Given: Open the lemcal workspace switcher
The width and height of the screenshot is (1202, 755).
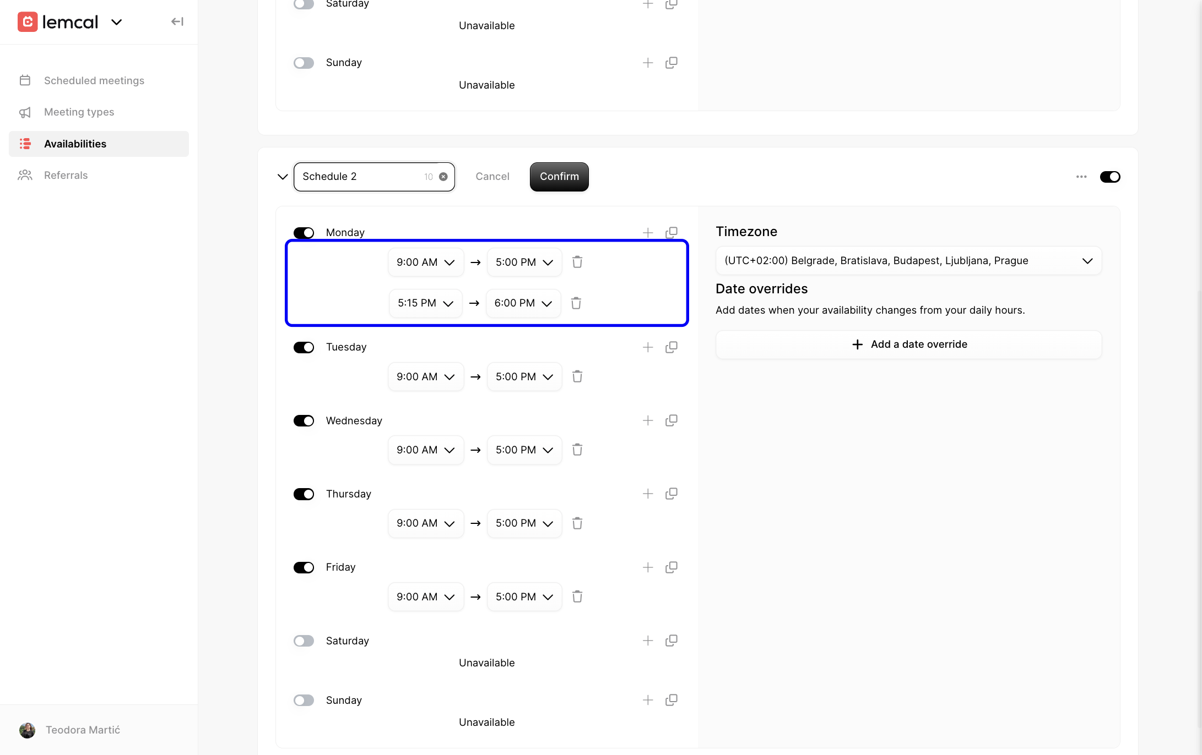Looking at the screenshot, I should [x=116, y=22].
